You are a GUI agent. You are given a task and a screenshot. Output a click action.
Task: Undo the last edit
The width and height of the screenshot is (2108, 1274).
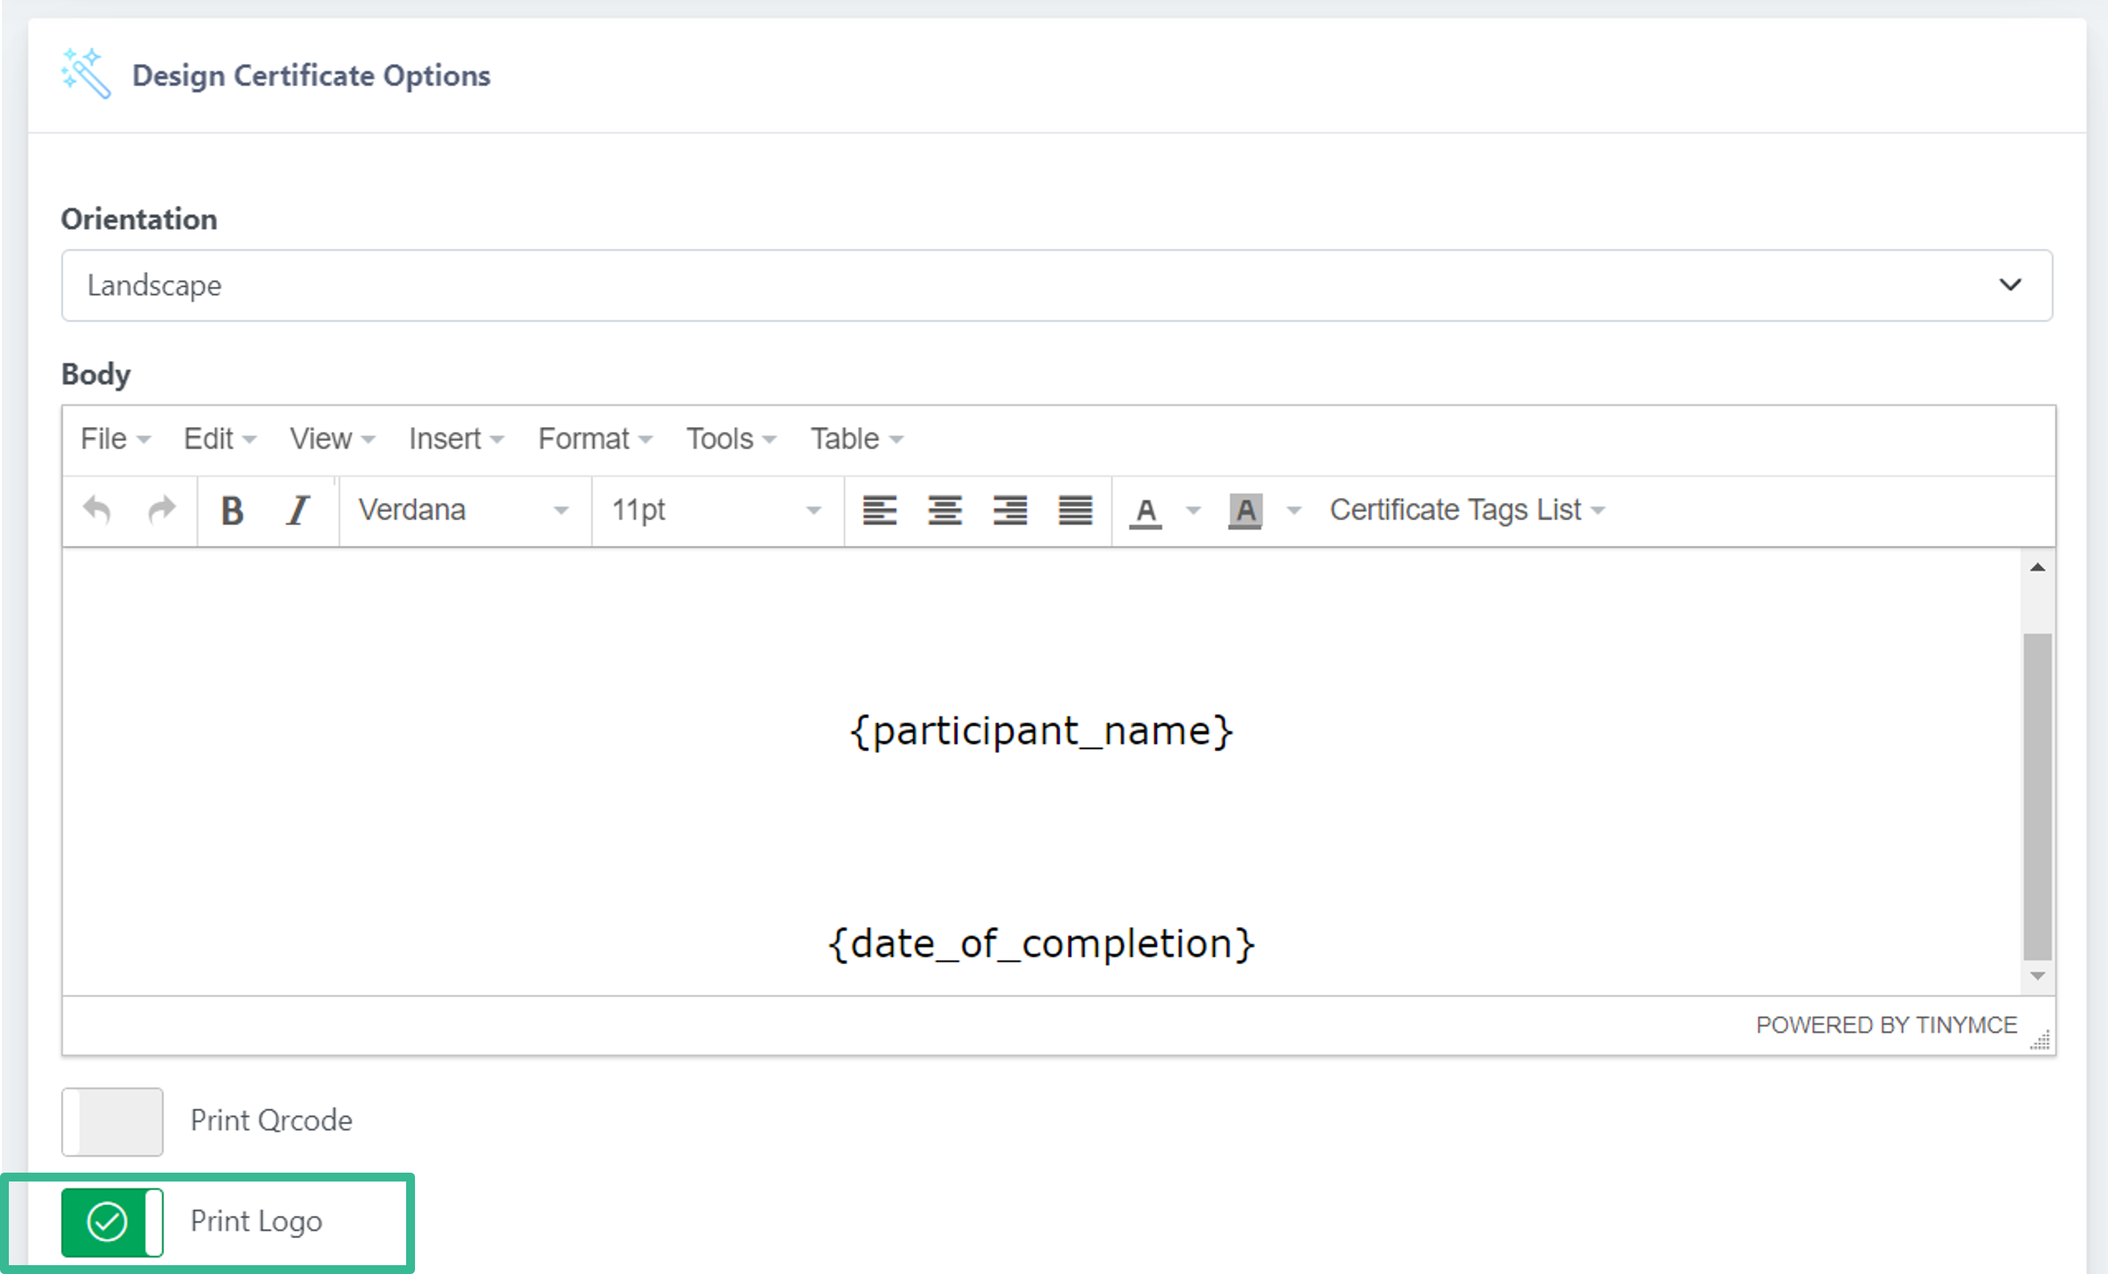(x=97, y=510)
